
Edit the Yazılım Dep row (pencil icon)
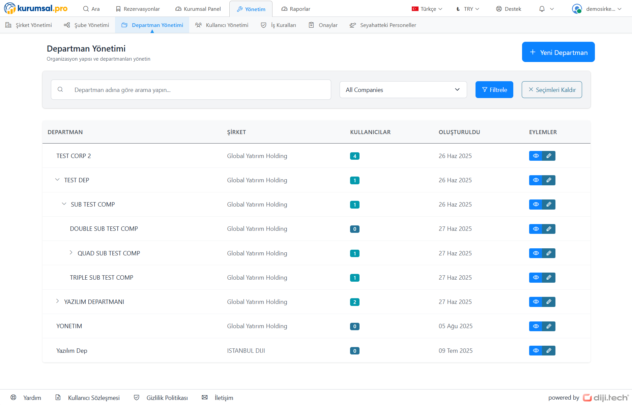pos(549,350)
